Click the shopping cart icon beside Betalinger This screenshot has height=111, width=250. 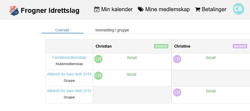tap(198, 10)
